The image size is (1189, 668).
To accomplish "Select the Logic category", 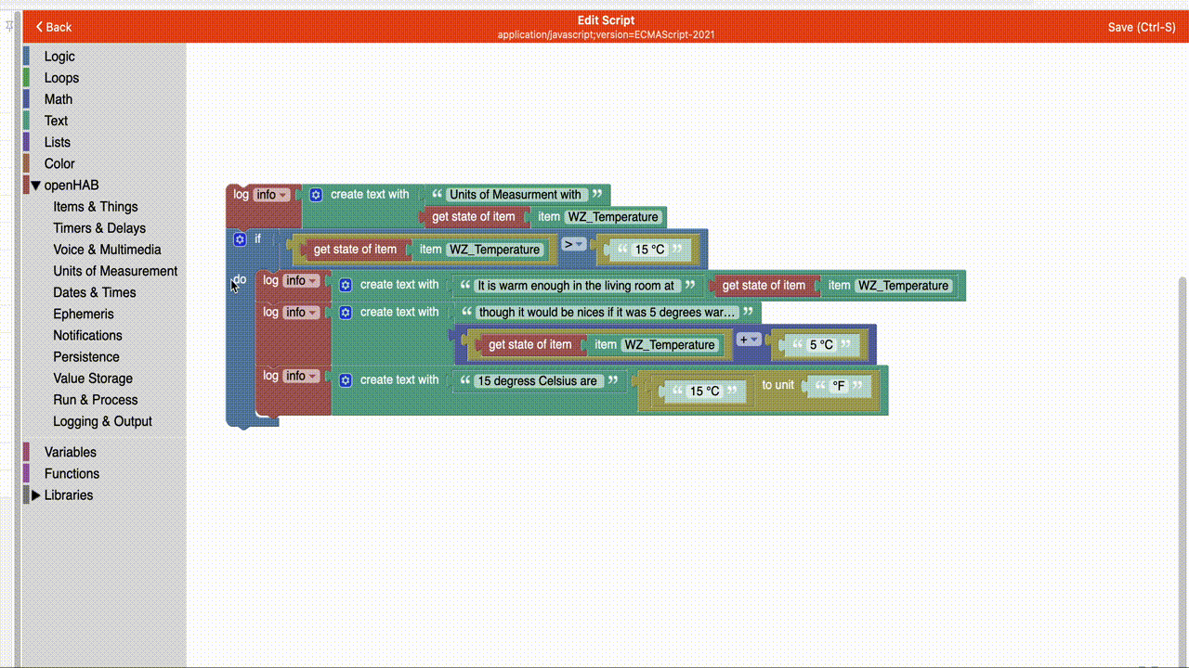I will (59, 57).
